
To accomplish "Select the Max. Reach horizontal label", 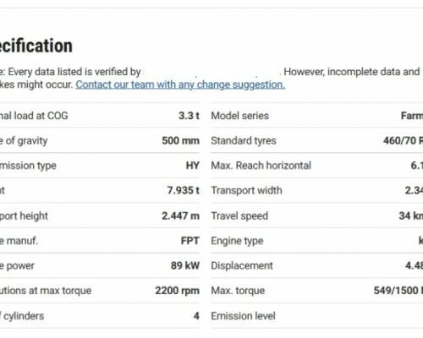I will (261, 166).
